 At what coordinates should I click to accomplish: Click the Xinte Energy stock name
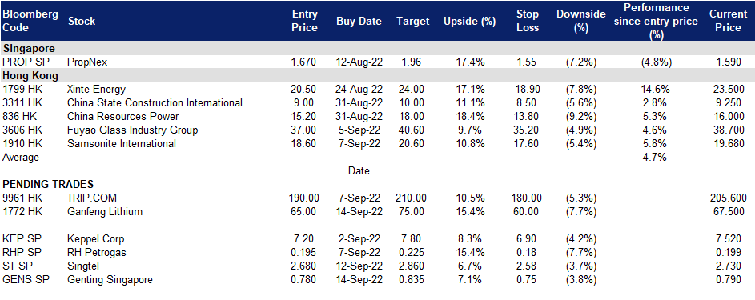(x=96, y=89)
